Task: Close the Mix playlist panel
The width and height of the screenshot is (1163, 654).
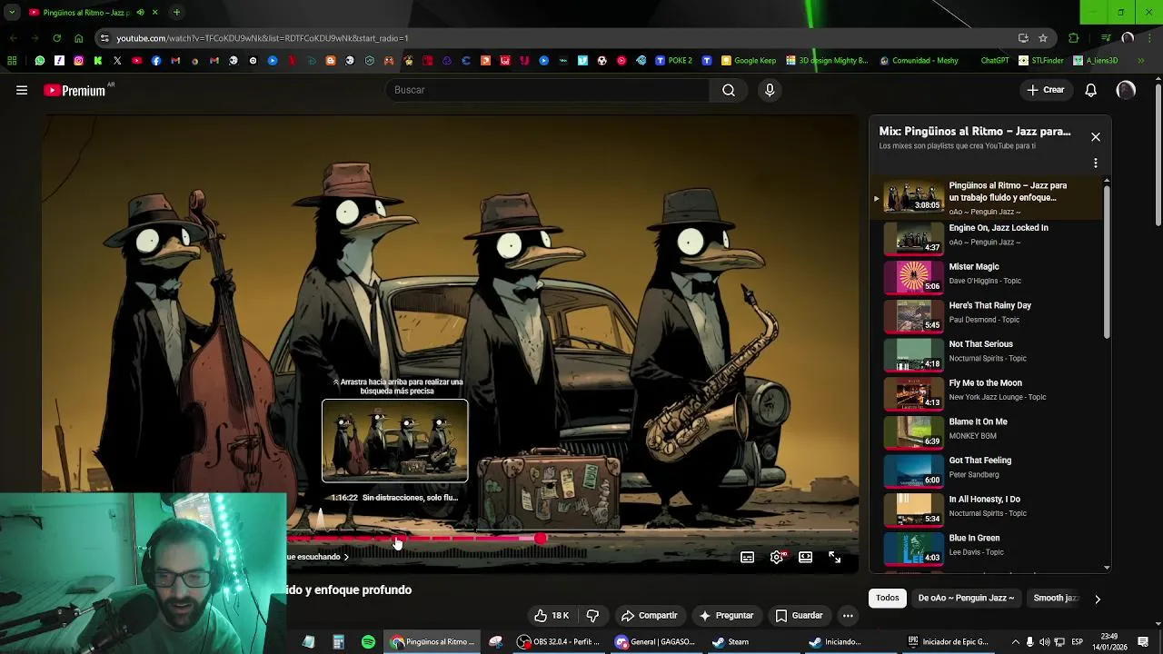Action: pyautogui.click(x=1096, y=137)
